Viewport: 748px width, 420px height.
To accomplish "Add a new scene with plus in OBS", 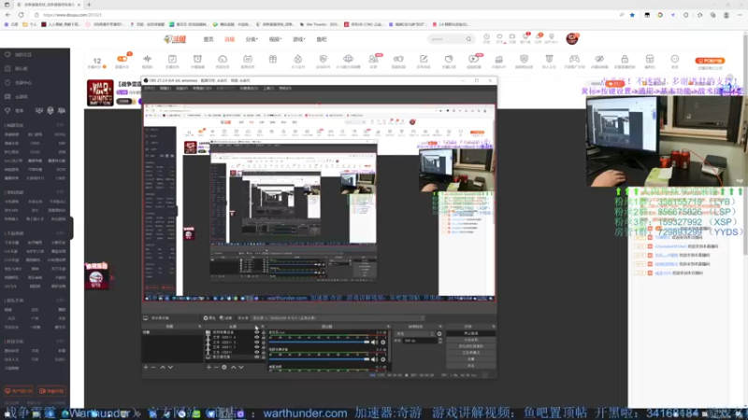I will [x=146, y=367].
